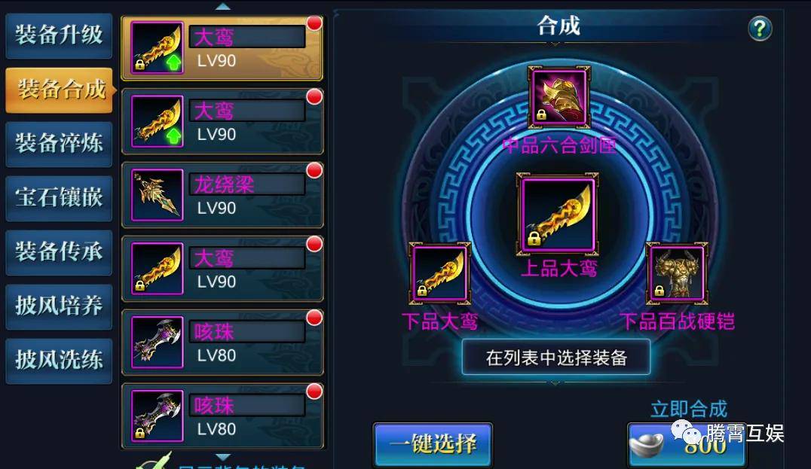Click the 在列表中选择装备 field
This screenshot has height=469, width=811.
[556, 357]
